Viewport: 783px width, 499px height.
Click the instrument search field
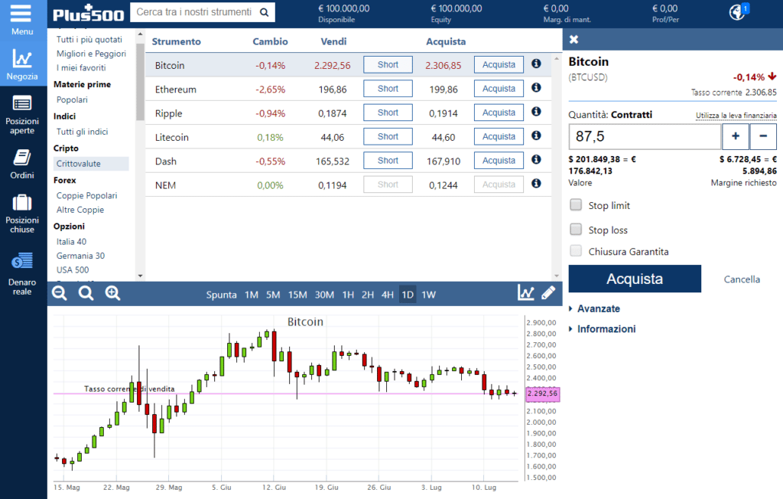196,12
